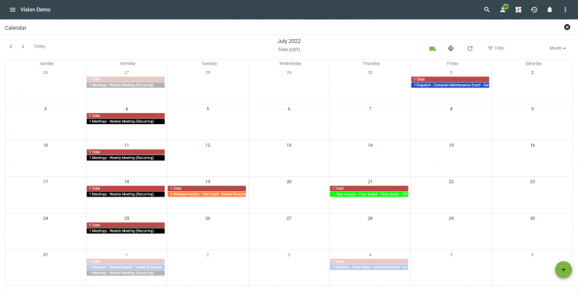Jump to Today
578x291 pixels.
point(39,46)
